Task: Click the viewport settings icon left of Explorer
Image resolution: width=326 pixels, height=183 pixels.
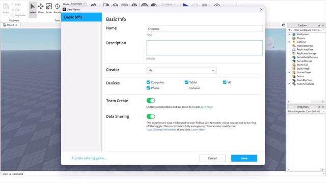Action: pyautogui.click(x=283, y=25)
